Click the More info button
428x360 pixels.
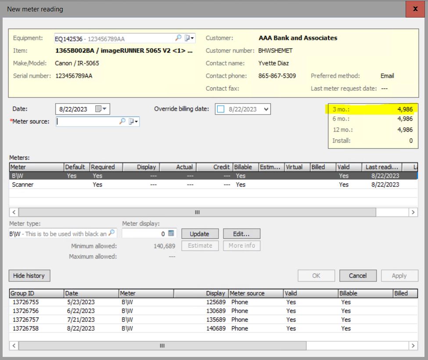(x=241, y=246)
